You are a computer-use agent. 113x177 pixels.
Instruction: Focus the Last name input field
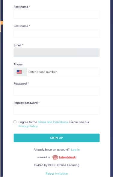pos(57,33)
